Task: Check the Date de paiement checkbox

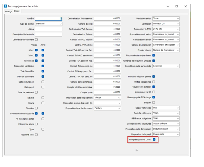Action: (x=36, y=92)
